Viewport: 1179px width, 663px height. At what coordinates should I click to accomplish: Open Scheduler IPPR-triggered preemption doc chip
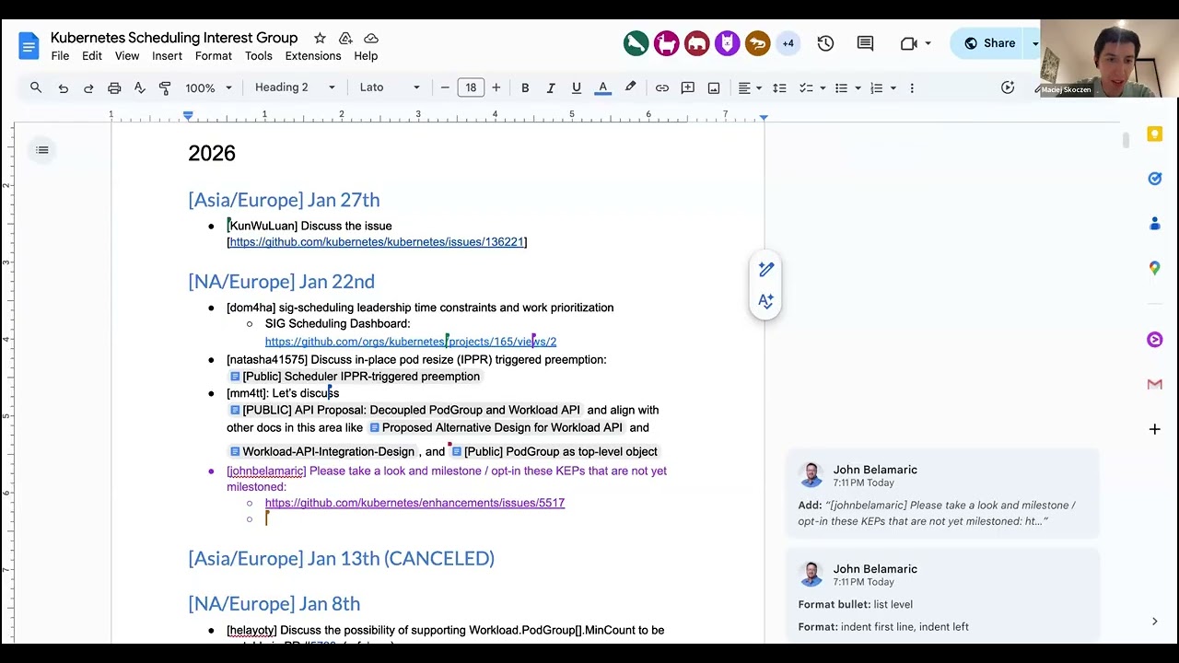tap(355, 377)
